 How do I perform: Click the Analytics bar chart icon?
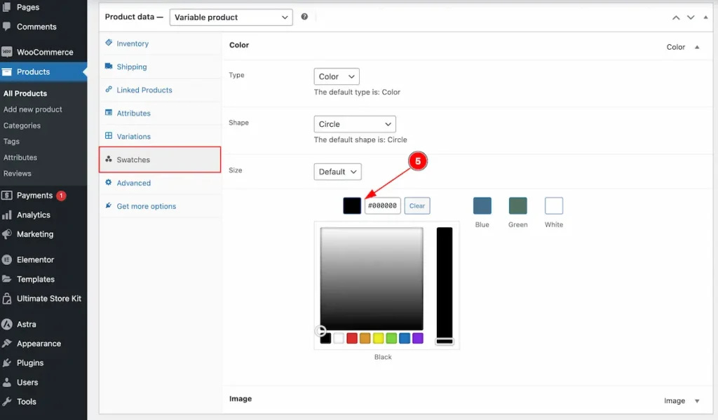pyautogui.click(x=7, y=215)
